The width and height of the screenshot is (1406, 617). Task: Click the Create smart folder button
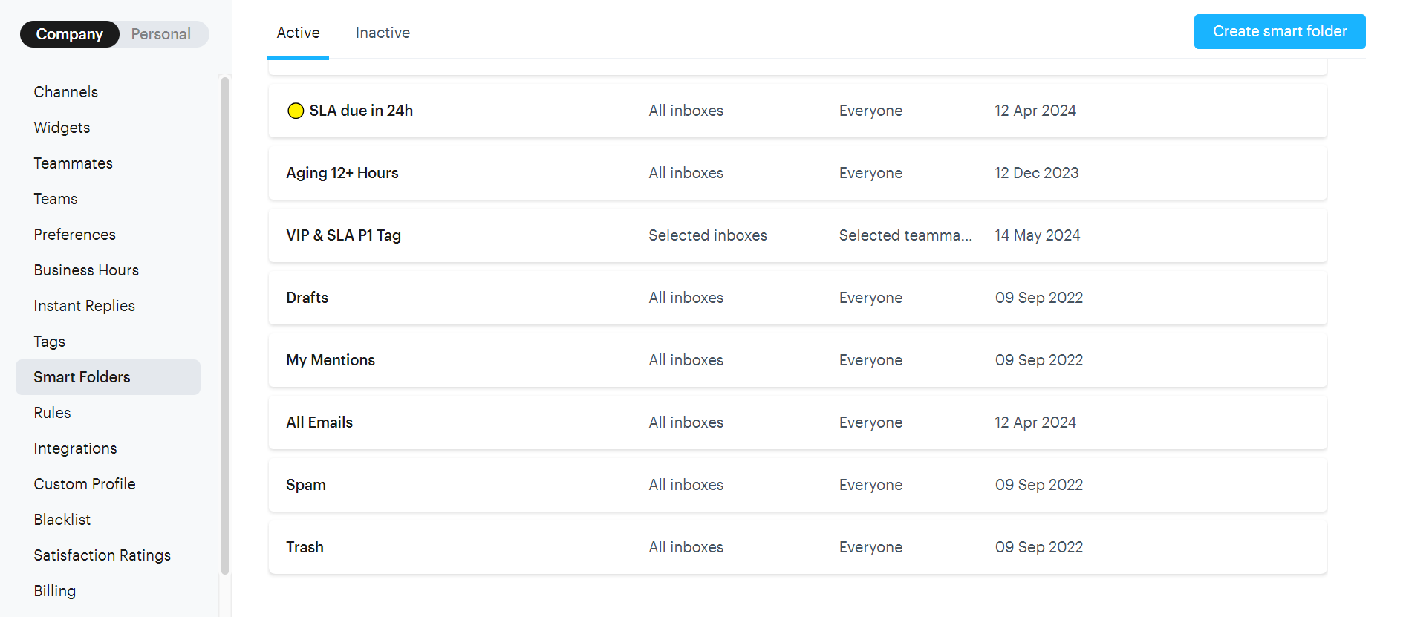point(1279,31)
